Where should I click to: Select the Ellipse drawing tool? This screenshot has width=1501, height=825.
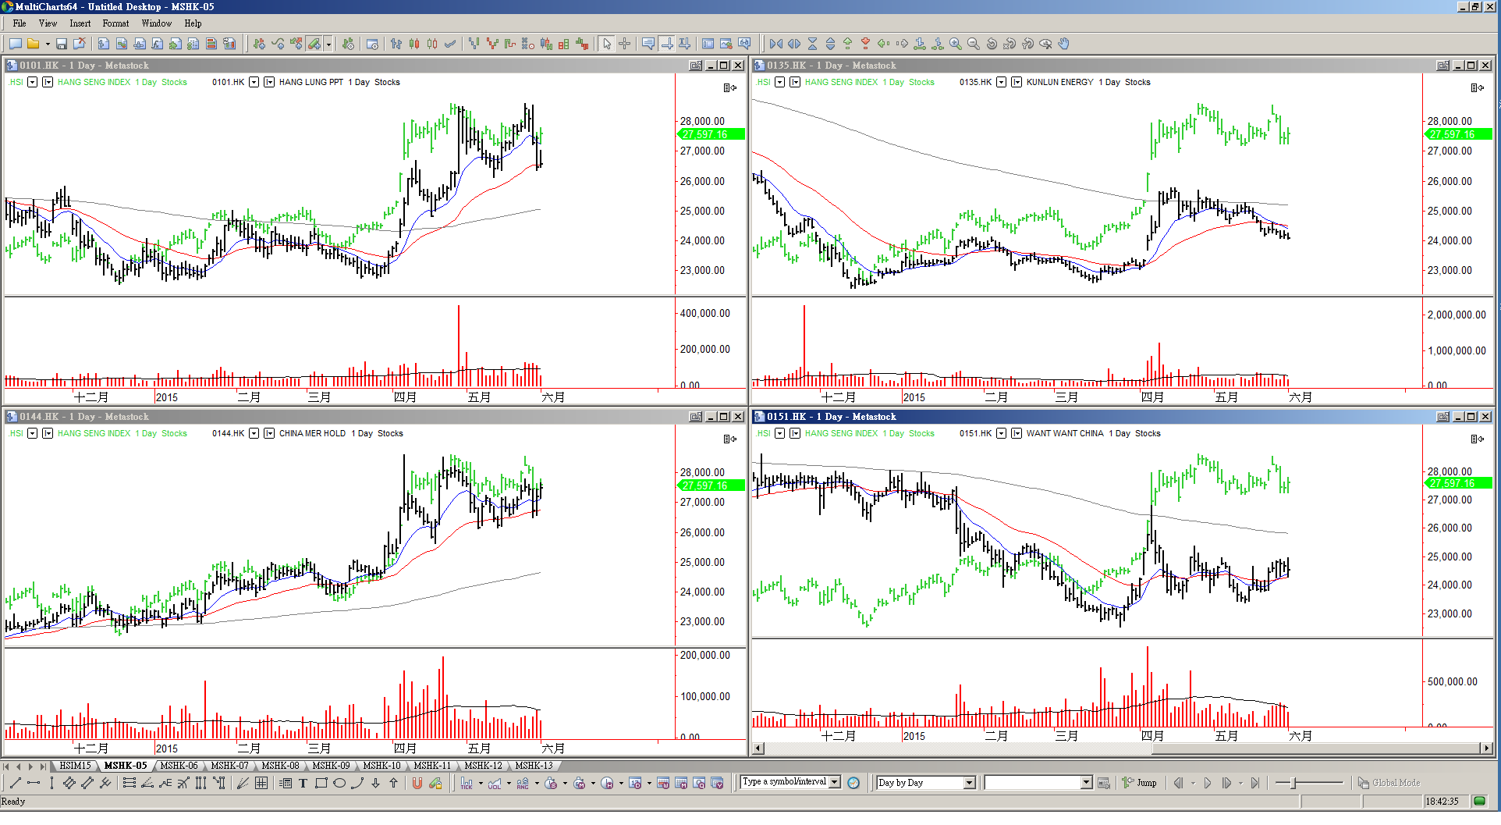pyautogui.click(x=339, y=784)
